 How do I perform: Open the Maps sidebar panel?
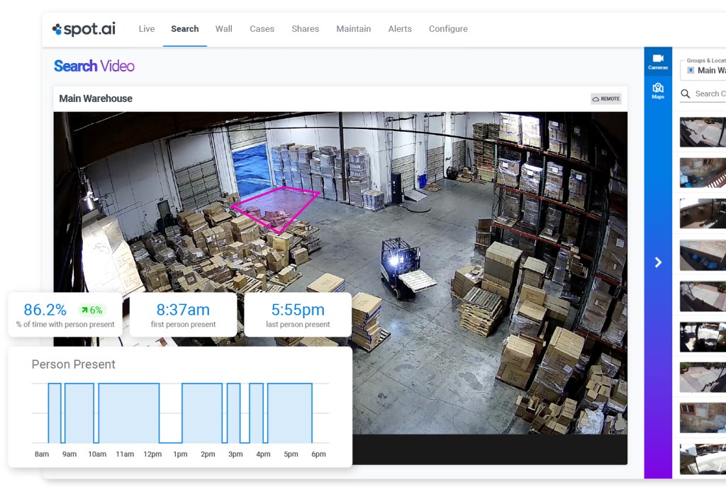[658, 91]
